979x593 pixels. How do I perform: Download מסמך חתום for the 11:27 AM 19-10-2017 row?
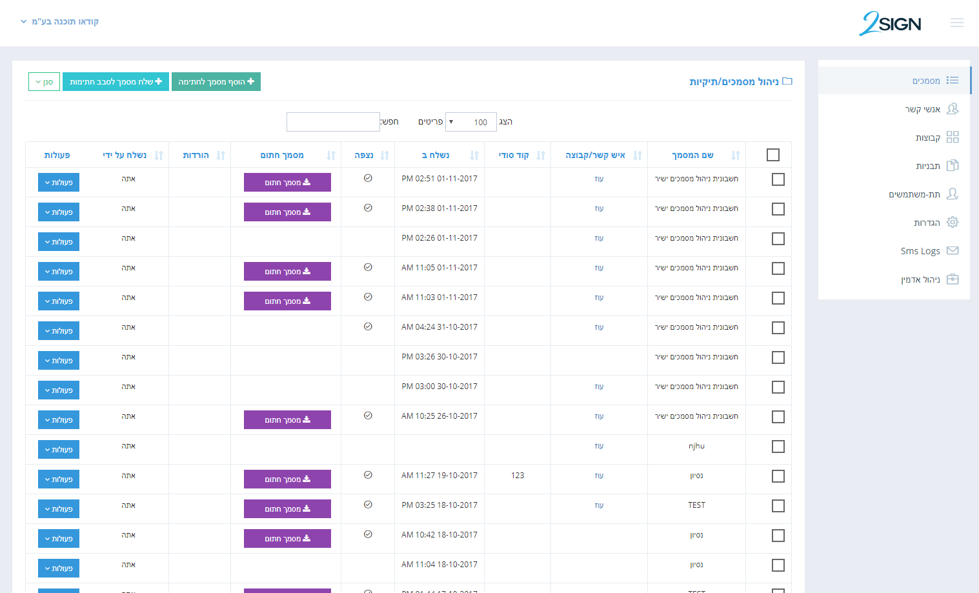287,479
